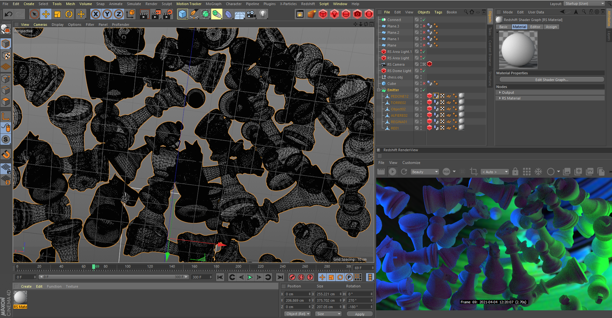Toggle the Y axis lock button
Viewport: 612px width, 318px height.
[107, 14]
